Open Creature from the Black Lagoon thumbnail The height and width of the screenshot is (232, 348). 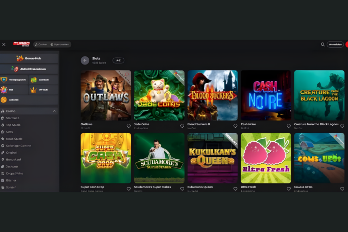coord(319,95)
